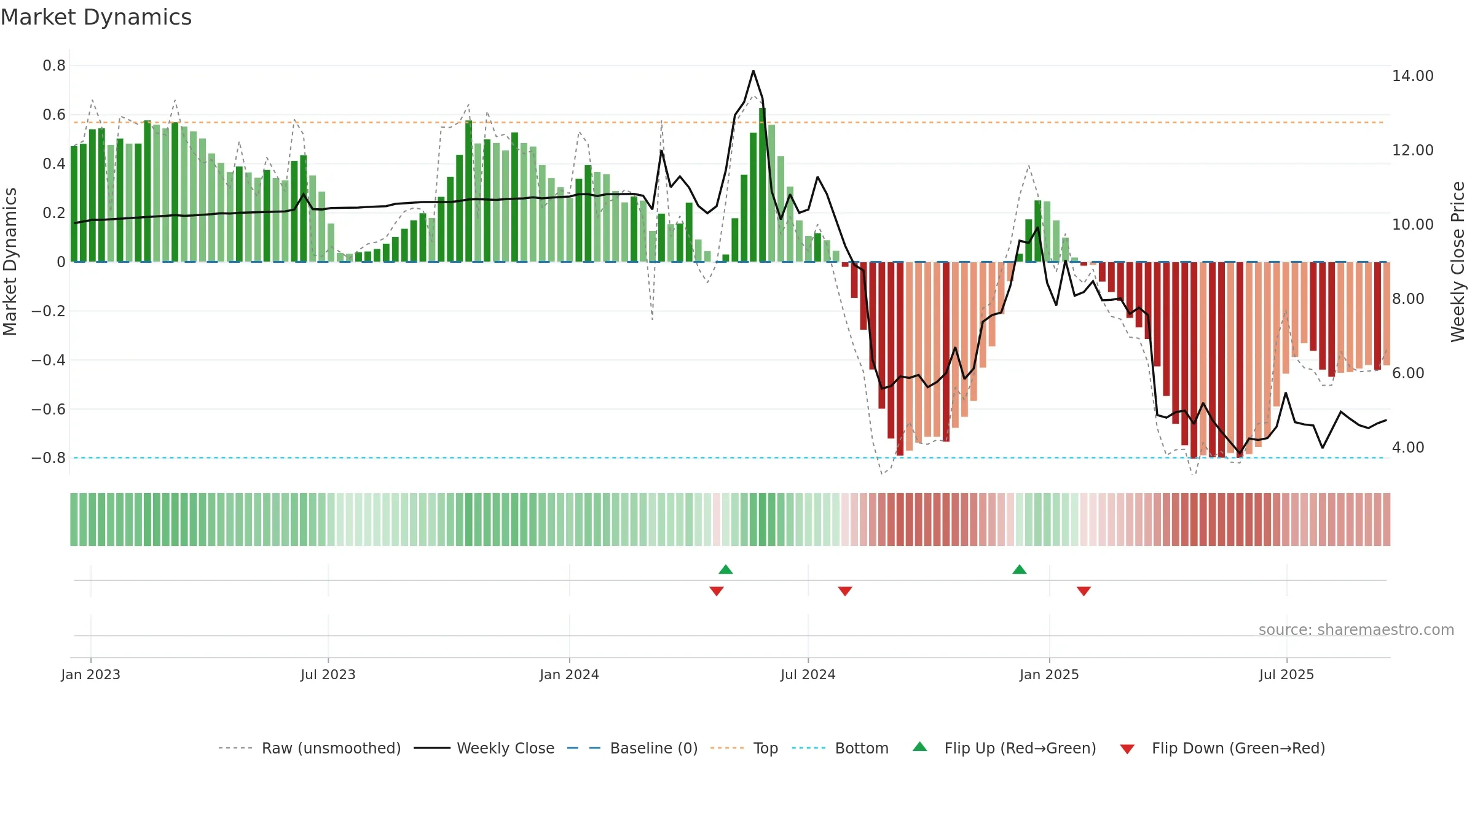1475x829 pixels.
Task: Select the first green flip-up marker before Jul 2024
Action: 726,569
